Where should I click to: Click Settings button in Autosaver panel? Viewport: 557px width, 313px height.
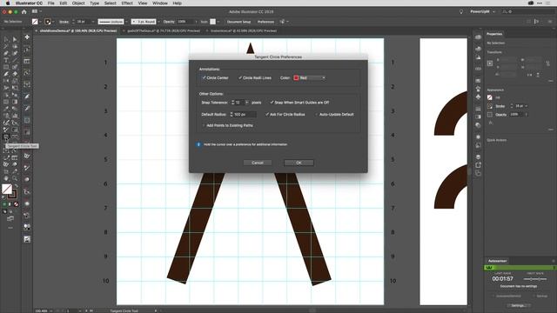(518, 305)
